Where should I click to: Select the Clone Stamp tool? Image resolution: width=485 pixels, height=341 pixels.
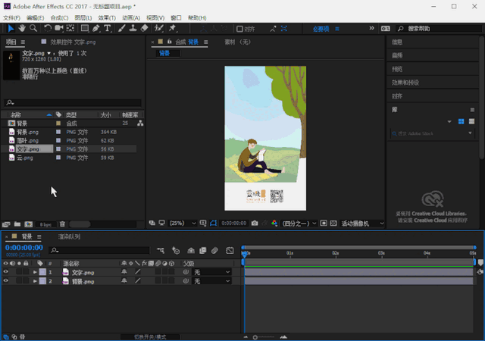[x=133, y=29]
